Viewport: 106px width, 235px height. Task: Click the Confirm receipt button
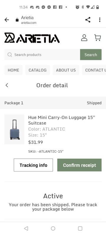pos(79,165)
